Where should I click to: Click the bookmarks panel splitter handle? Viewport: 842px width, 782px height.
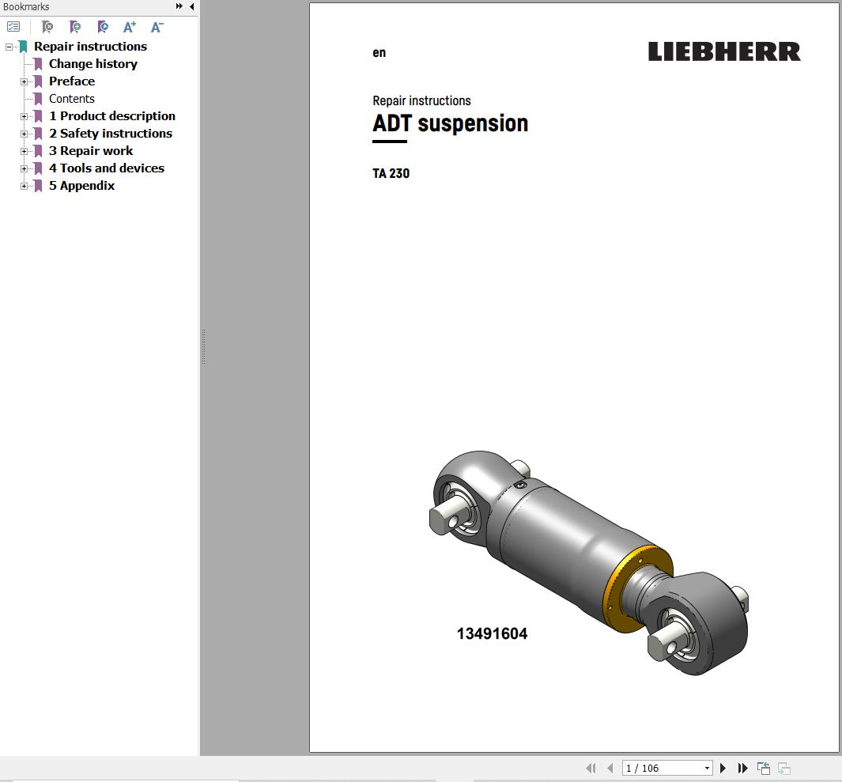pyautogui.click(x=203, y=347)
